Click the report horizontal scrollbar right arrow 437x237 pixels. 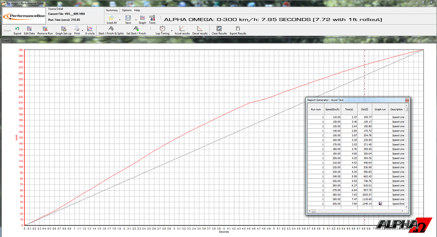click(x=402, y=211)
